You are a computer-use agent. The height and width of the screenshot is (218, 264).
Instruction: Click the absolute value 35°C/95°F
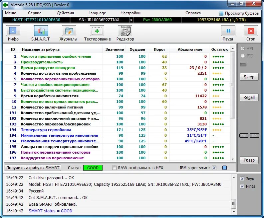tap(197, 130)
